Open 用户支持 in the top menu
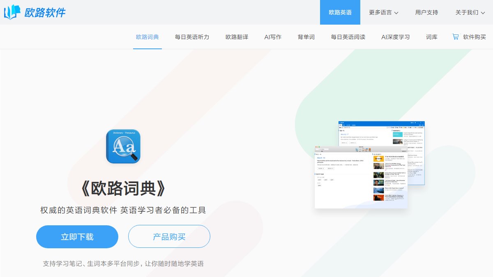Screen dimensions: 493x277 click(426, 12)
